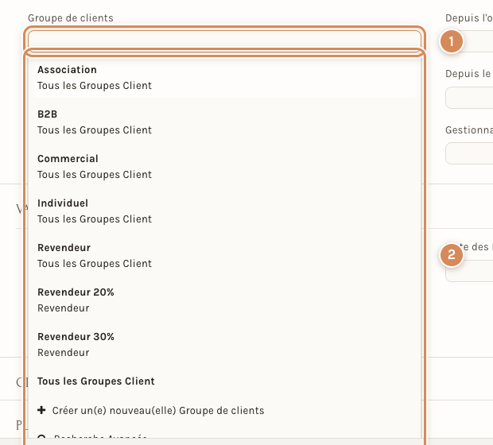Choose Revendeur under Tous les Groupes Client
Image resolution: width=493 pixels, height=445 pixels.
(224, 256)
